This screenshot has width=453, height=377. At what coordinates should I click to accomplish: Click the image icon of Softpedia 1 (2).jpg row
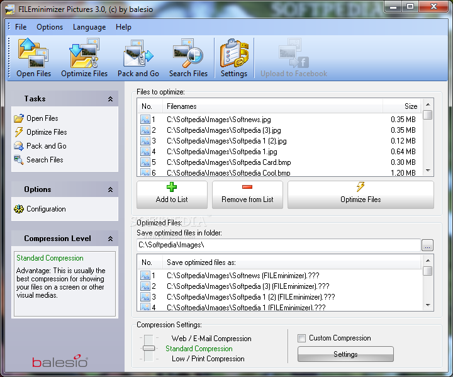coord(145,141)
